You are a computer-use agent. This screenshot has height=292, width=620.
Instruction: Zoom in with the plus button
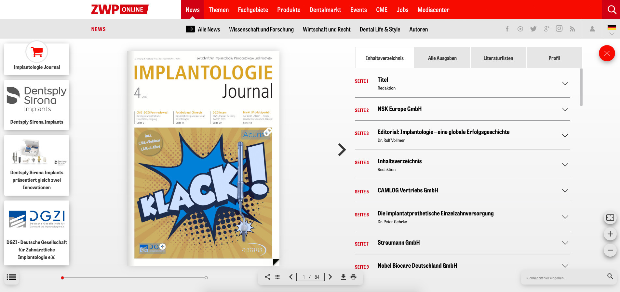[610, 234]
